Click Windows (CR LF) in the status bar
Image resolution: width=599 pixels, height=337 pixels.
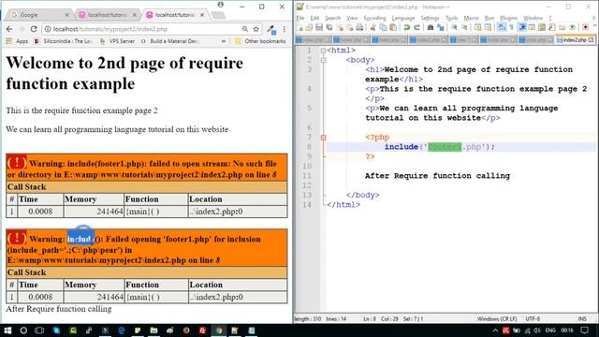tap(497, 318)
